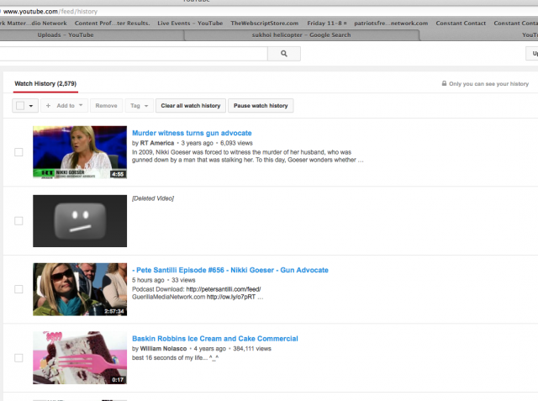This screenshot has height=401, width=538.
Task: Open the Baskin Robbins cake thumbnail
Action: (80, 358)
